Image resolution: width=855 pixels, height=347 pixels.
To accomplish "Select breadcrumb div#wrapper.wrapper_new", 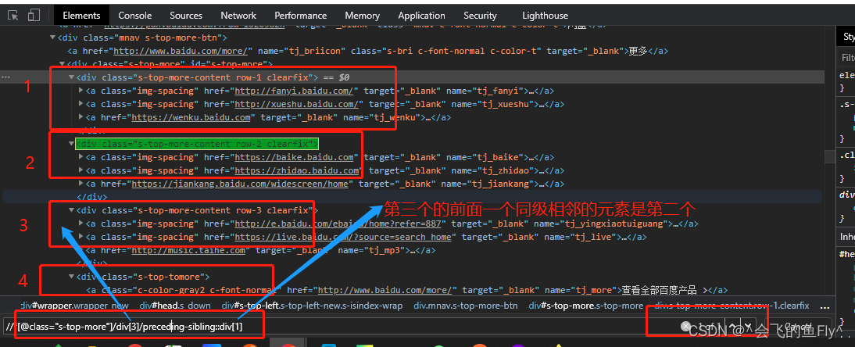I will pyautogui.click(x=75, y=306).
